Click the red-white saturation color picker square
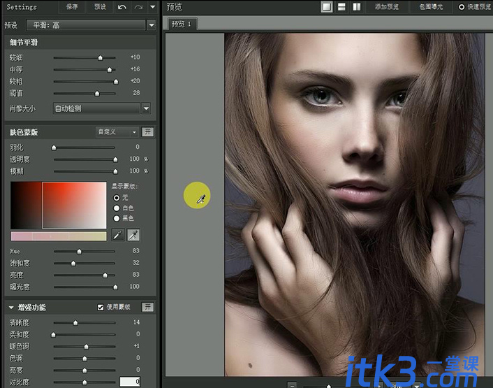 tap(75, 205)
